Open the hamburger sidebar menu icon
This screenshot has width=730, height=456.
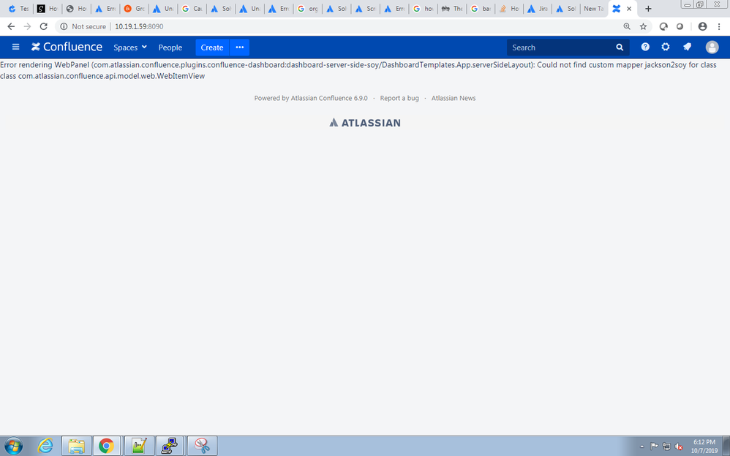click(x=15, y=47)
